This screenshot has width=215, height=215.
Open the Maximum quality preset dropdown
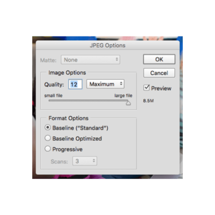pos(105,84)
